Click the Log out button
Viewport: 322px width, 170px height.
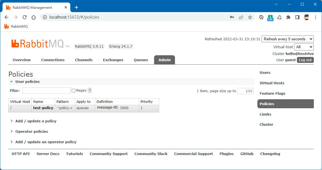tap(305, 60)
